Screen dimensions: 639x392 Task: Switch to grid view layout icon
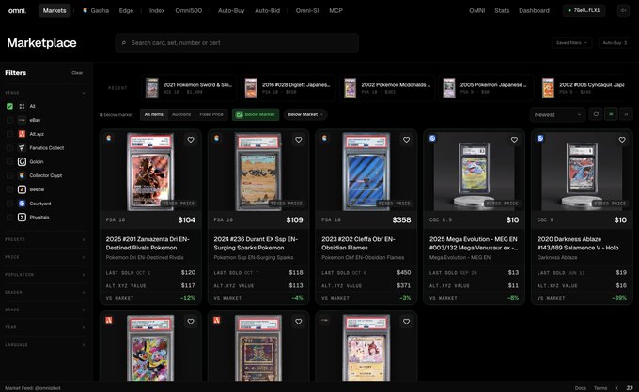pyautogui.click(x=611, y=114)
